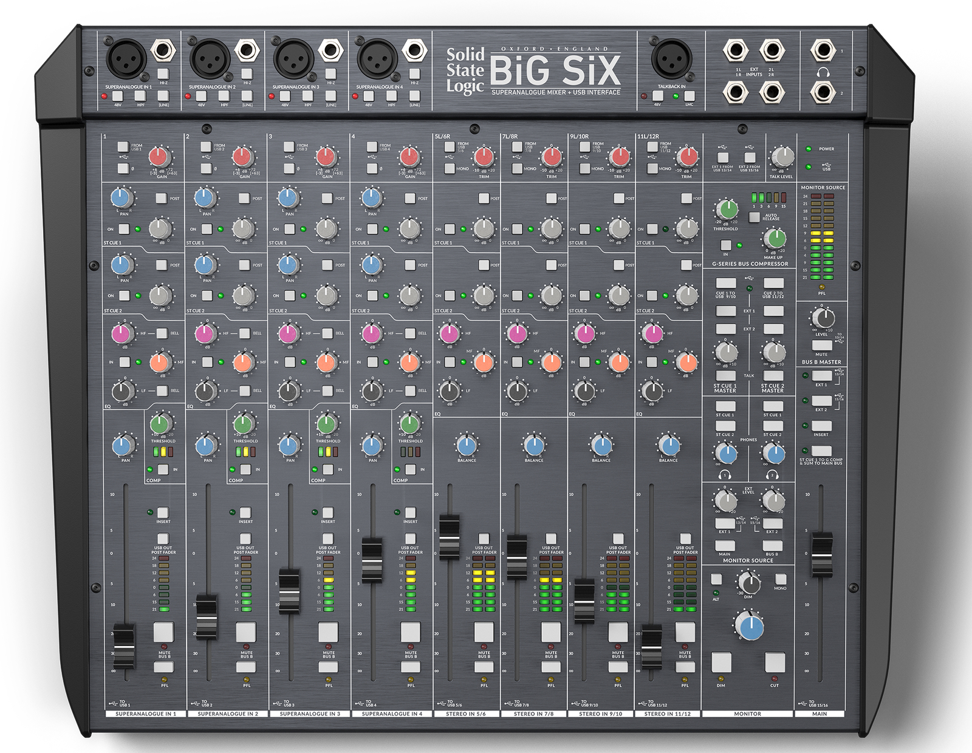This screenshot has height=753, width=972.
Task: Toggle the LINE button on SuperAnalogue In 4
Action: click(414, 96)
